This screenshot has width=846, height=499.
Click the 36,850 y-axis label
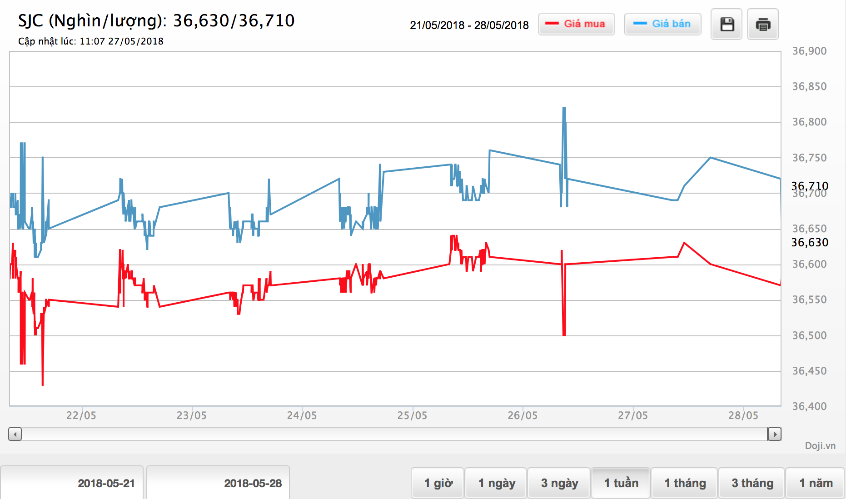810,86
